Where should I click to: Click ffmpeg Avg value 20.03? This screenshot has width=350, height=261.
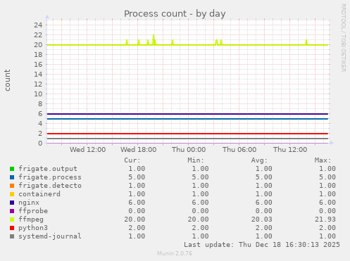(x=261, y=219)
